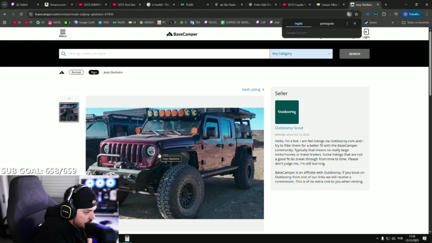Click the POR language indicator
This screenshot has height=243, width=432.
[x=400, y=239]
